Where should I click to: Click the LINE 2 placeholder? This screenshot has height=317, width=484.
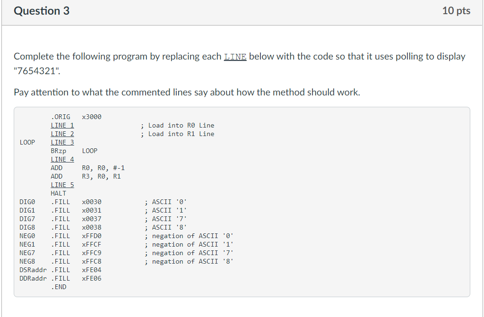pyautogui.click(x=62, y=134)
